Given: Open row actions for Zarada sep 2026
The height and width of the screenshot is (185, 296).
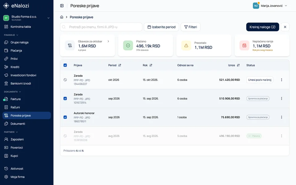Looking at the screenshot, I should click(282, 99).
